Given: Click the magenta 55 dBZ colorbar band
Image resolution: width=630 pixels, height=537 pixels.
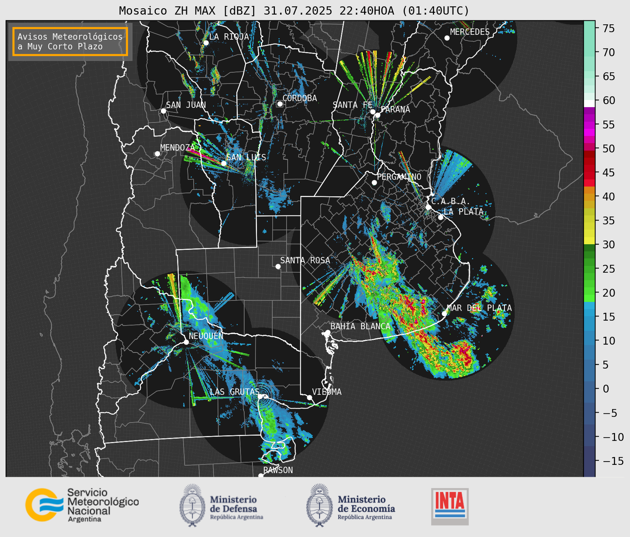Looking at the screenshot, I should pyautogui.click(x=589, y=125).
